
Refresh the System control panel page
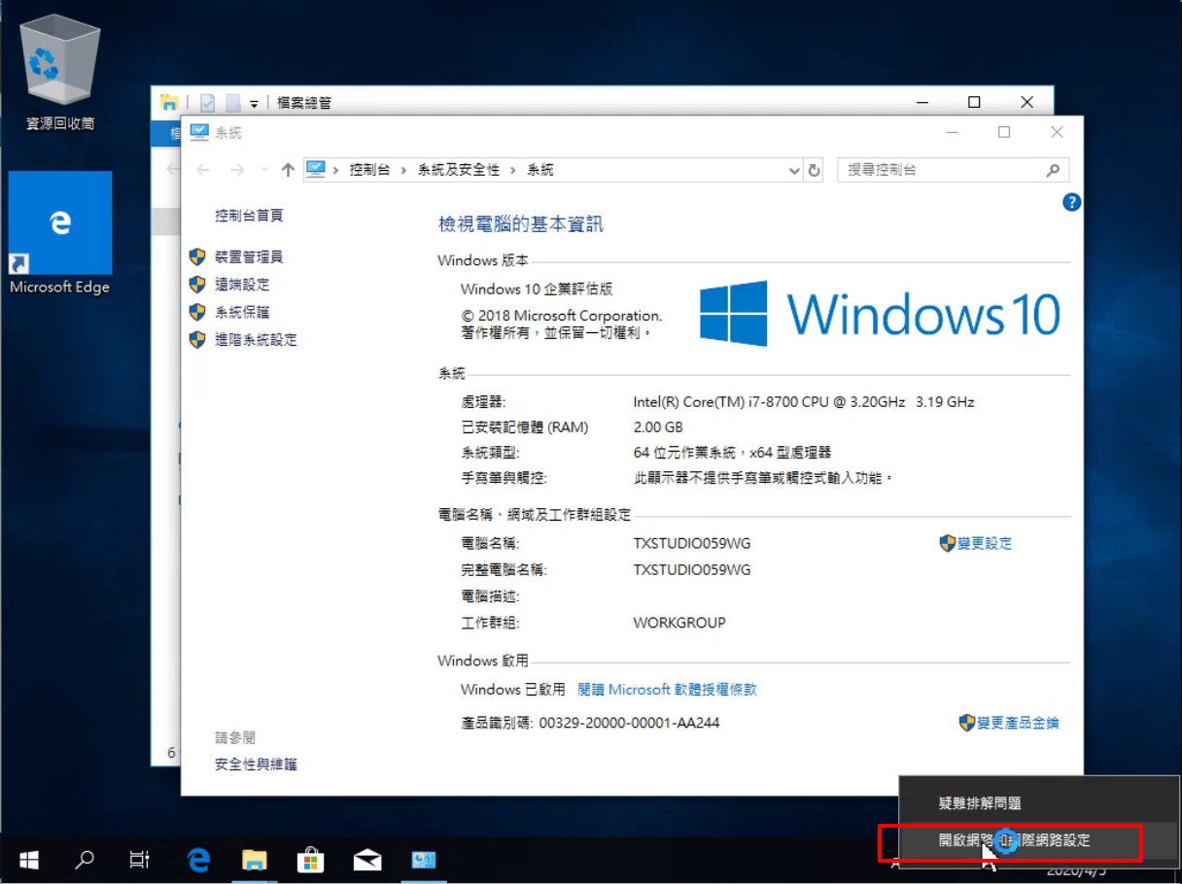pyautogui.click(x=815, y=170)
